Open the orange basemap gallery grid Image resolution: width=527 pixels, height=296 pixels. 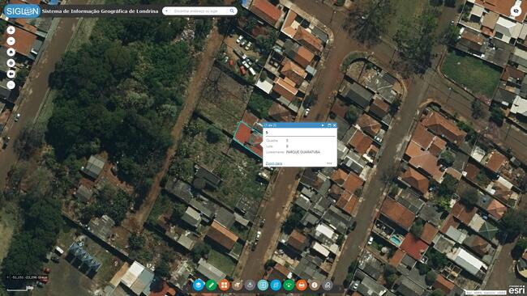[x=224, y=285]
